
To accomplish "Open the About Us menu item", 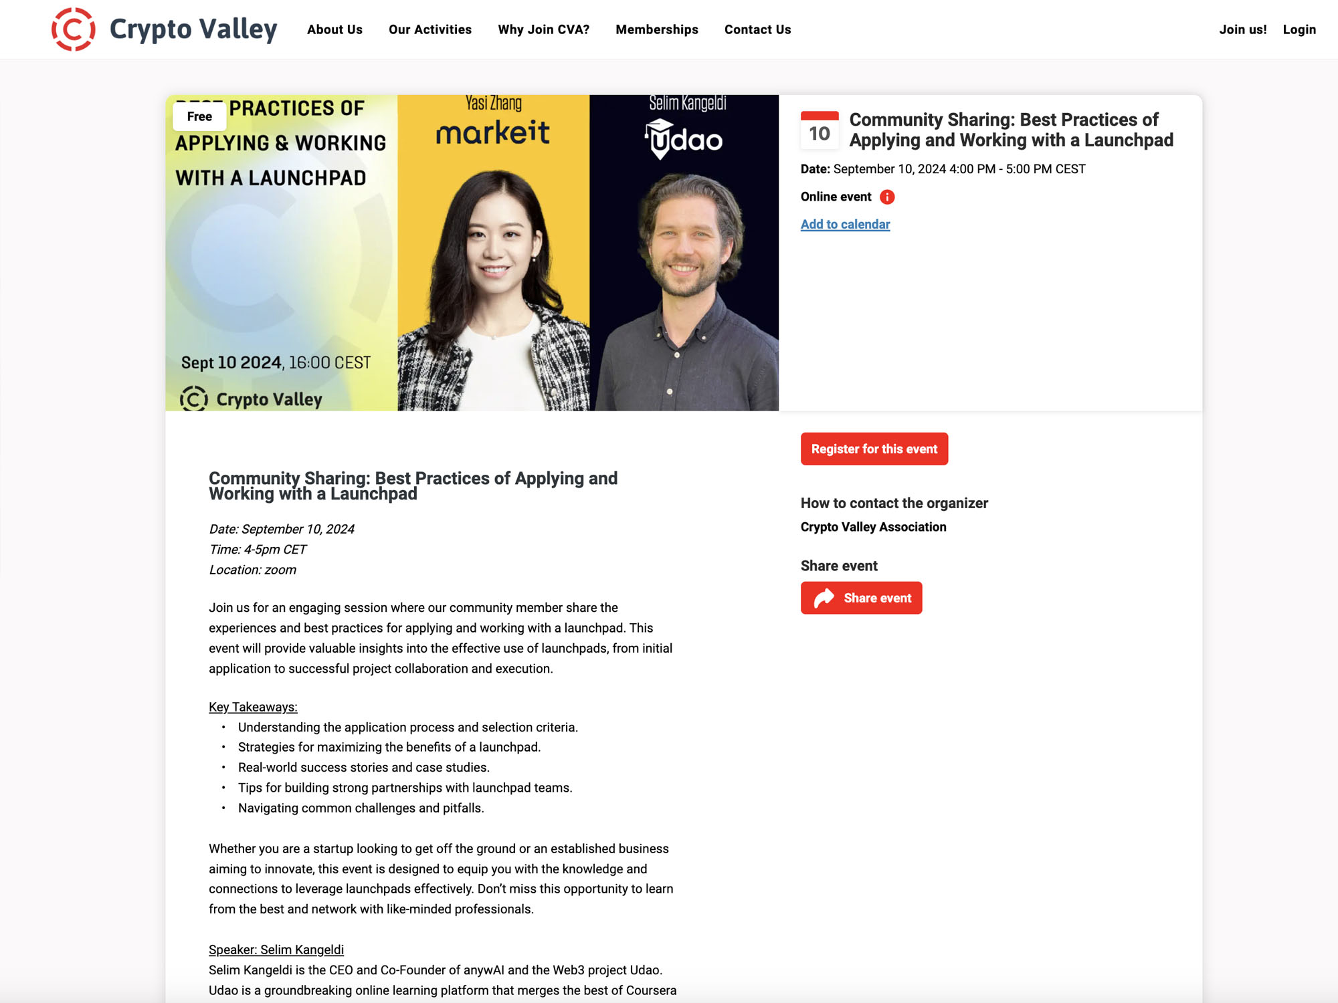I will click(x=335, y=29).
